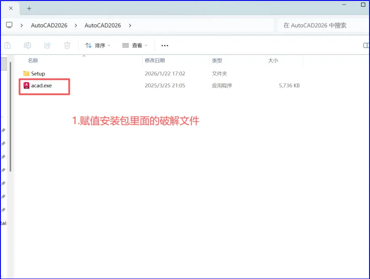The height and width of the screenshot is (279, 370).
Task: Select the Setup folder
Action: (x=38, y=74)
